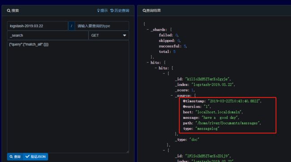Click the type "messagelog" value
The image size is (291, 162).
pos(207,128)
